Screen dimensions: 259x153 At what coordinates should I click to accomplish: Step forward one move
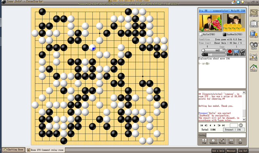pyautogui.click(x=214, y=125)
